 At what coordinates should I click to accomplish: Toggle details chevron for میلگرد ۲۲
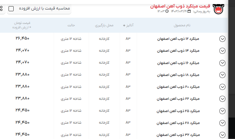coord(222,98)
